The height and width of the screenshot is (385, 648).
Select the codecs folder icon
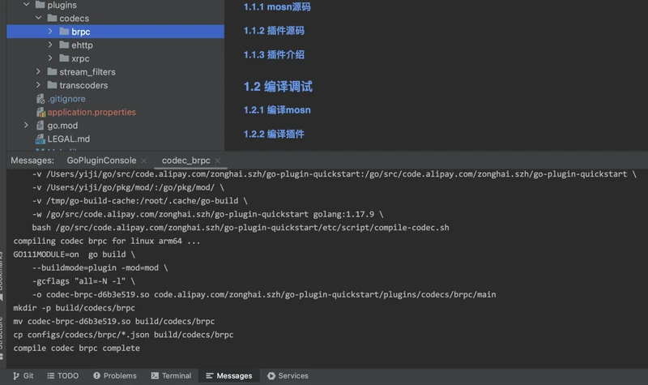(52, 18)
